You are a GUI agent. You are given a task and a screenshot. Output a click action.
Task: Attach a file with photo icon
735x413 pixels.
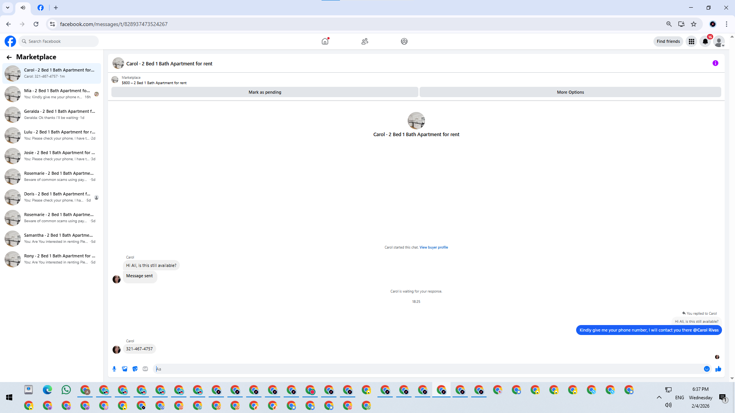point(124,369)
